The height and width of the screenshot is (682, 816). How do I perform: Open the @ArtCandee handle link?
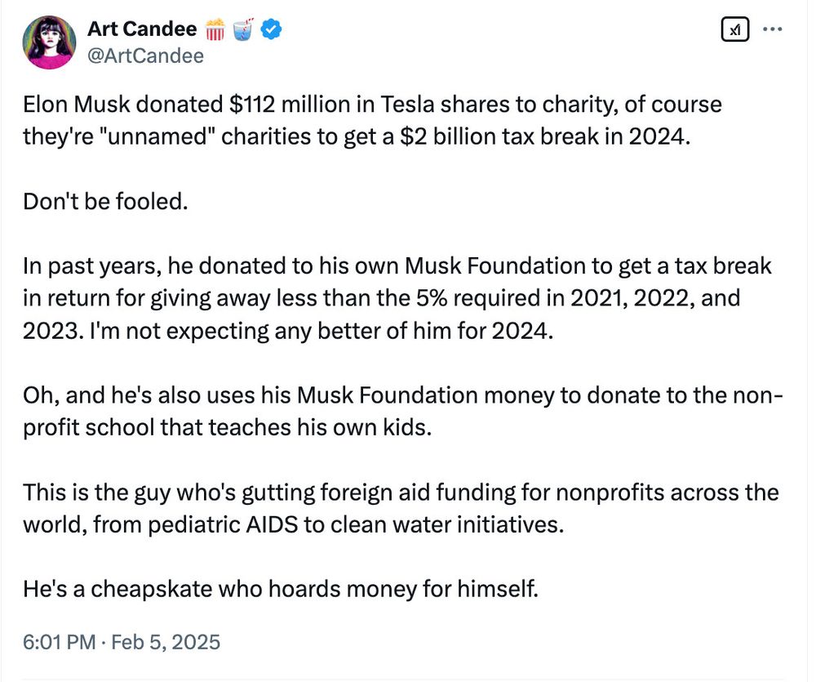pyautogui.click(x=145, y=56)
